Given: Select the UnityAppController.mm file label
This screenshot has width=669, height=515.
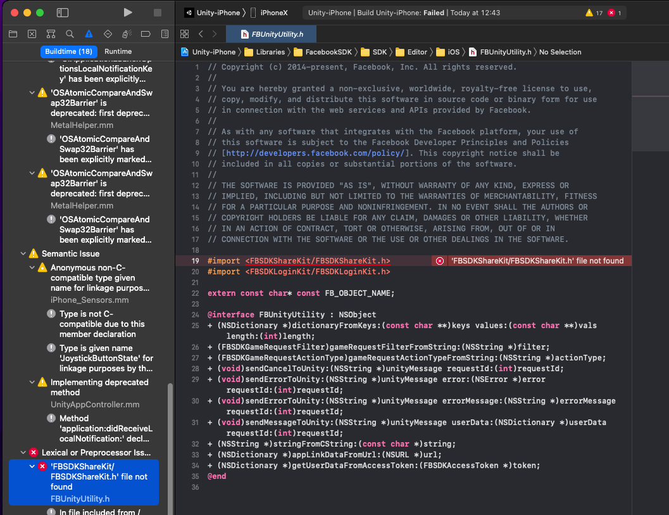Looking at the screenshot, I should [x=95, y=404].
